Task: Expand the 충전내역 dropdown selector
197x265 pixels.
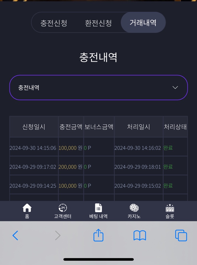Action: 98,87
